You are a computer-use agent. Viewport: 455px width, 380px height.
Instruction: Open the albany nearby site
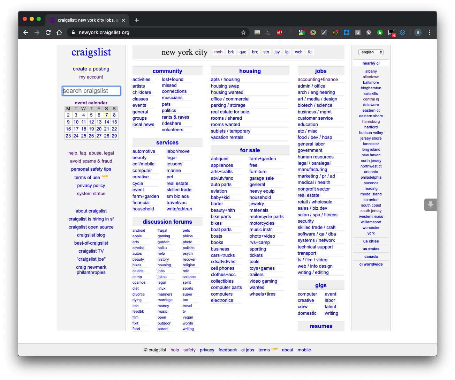click(371, 71)
